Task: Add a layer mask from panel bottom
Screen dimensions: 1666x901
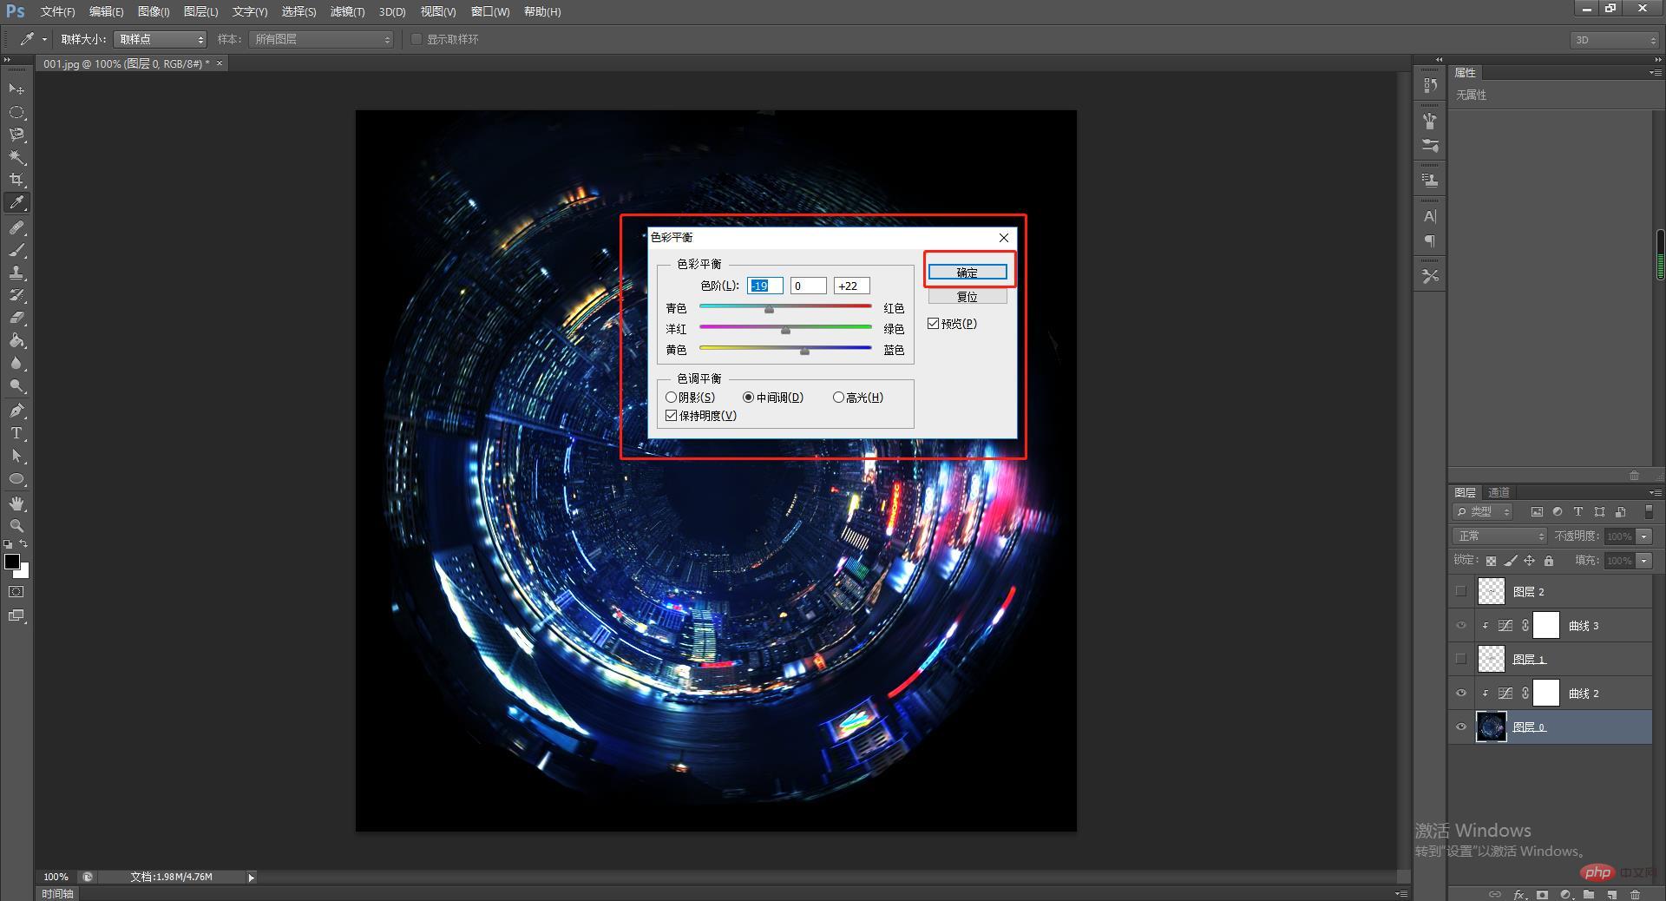Action: click(x=1542, y=894)
